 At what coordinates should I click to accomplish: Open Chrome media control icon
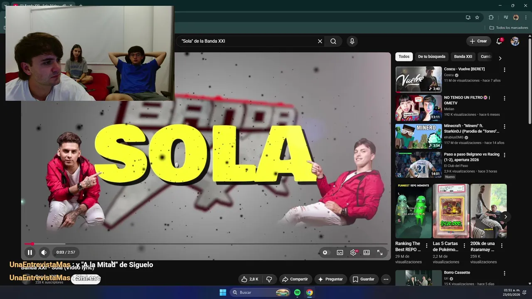(x=506, y=17)
